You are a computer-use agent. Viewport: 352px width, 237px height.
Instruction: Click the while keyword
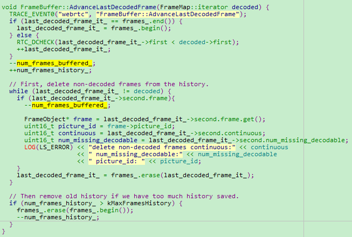[x=18, y=91]
